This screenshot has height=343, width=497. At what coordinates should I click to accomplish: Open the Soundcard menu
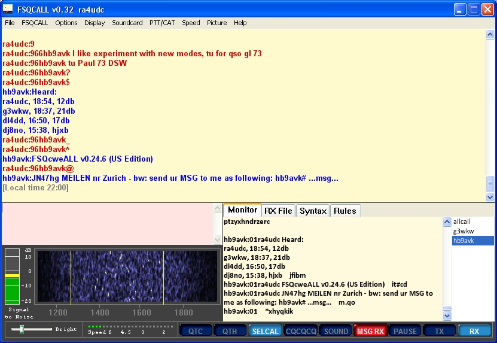point(127,23)
